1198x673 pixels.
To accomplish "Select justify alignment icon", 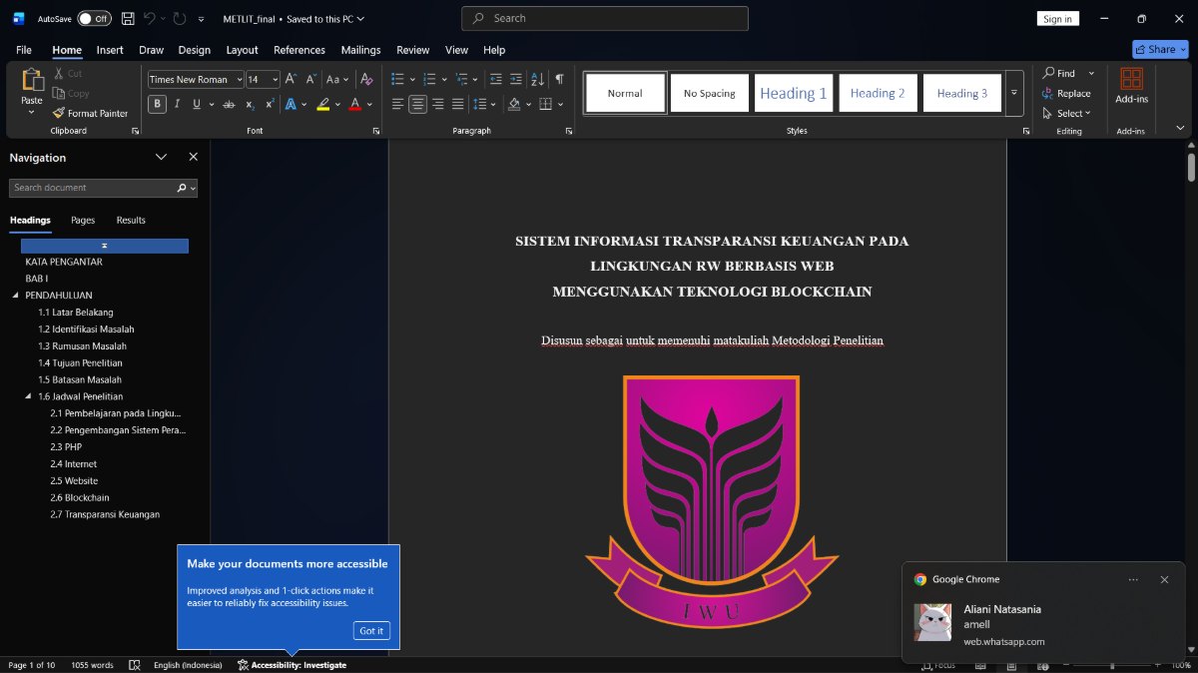I will (x=458, y=104).
